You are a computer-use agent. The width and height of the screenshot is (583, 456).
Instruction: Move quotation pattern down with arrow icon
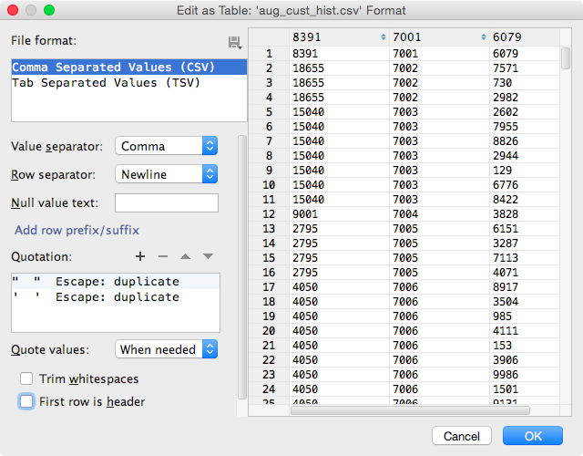click(209, 256)
